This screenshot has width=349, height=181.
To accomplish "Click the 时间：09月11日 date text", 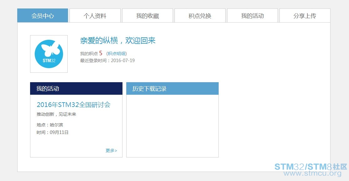I will tap(53, 132).
